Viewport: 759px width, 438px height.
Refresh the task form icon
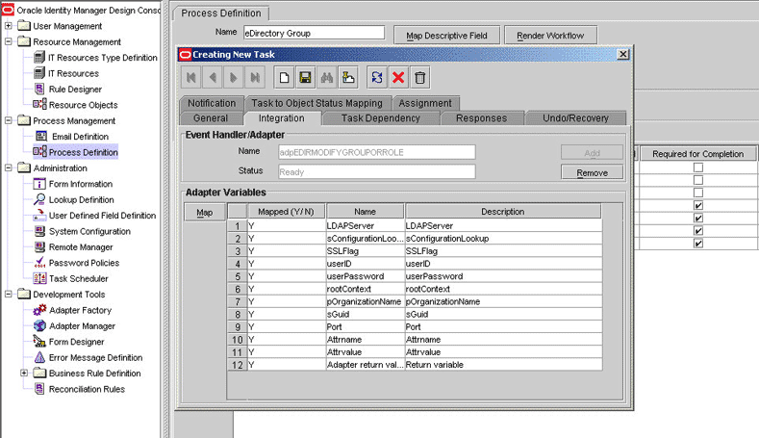(x=377, y=78)
